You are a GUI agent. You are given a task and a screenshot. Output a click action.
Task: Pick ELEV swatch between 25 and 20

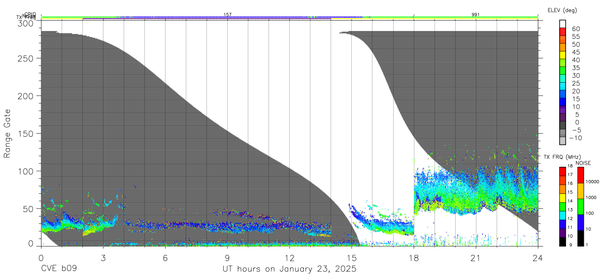pyautogui.click(x=563, y=87)
